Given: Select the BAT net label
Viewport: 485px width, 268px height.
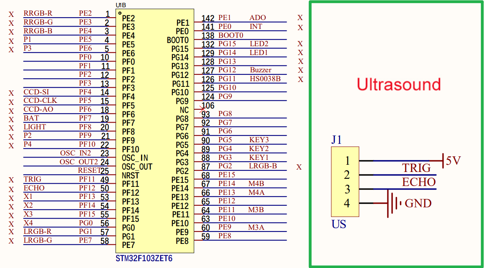Looking at the screenshot, I should point(31,118).
